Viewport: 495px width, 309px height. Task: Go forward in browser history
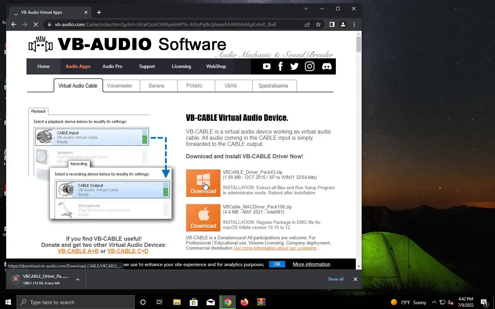(25, 24)
